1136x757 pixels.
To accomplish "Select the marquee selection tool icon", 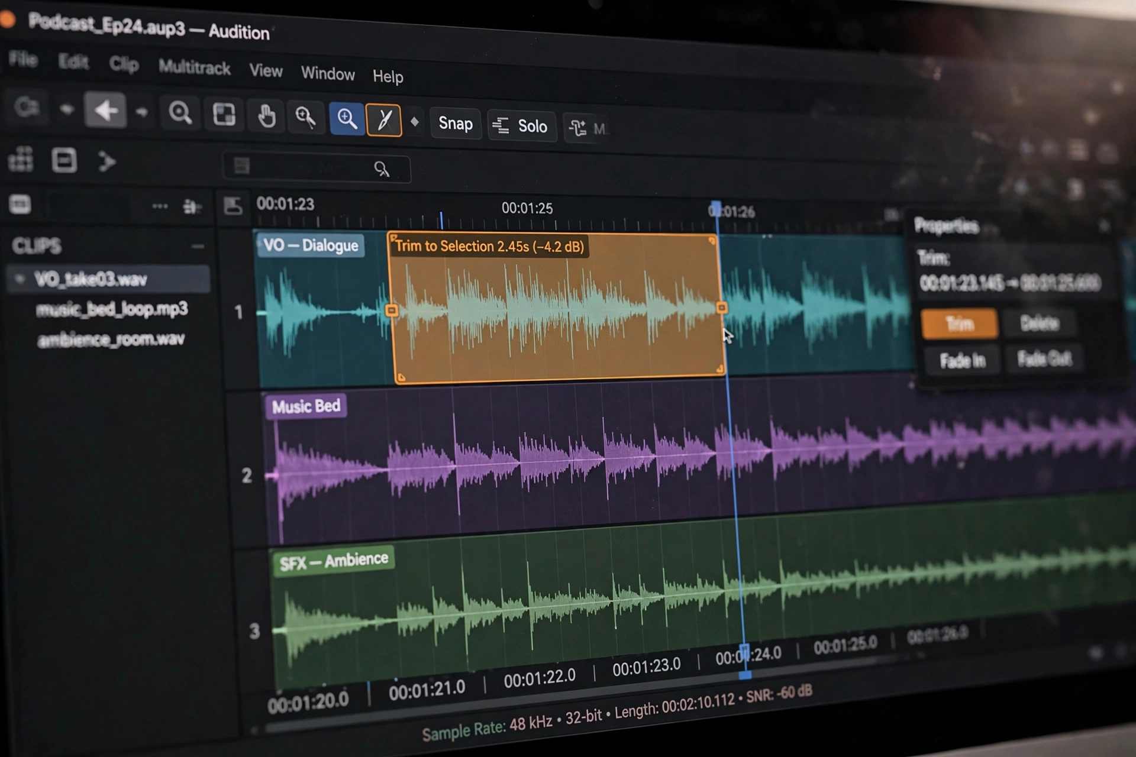I will tap(224, 114).
